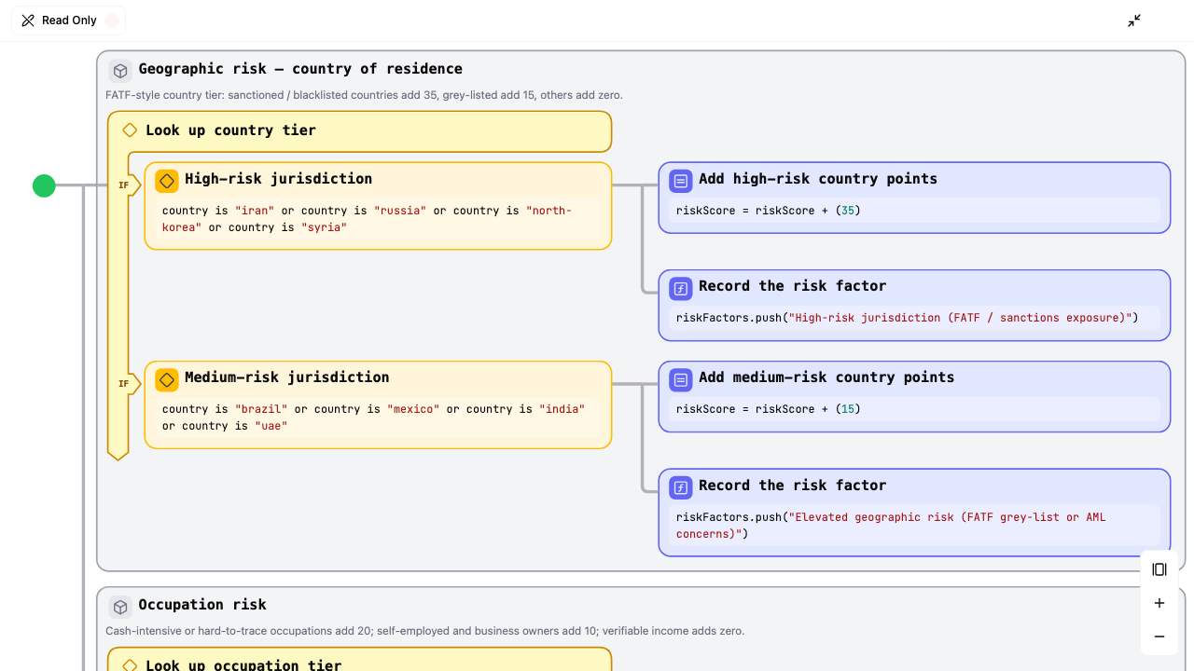Select the "Geographic risk — country of residence" title
1194x671 pixels.
[300, 69]
